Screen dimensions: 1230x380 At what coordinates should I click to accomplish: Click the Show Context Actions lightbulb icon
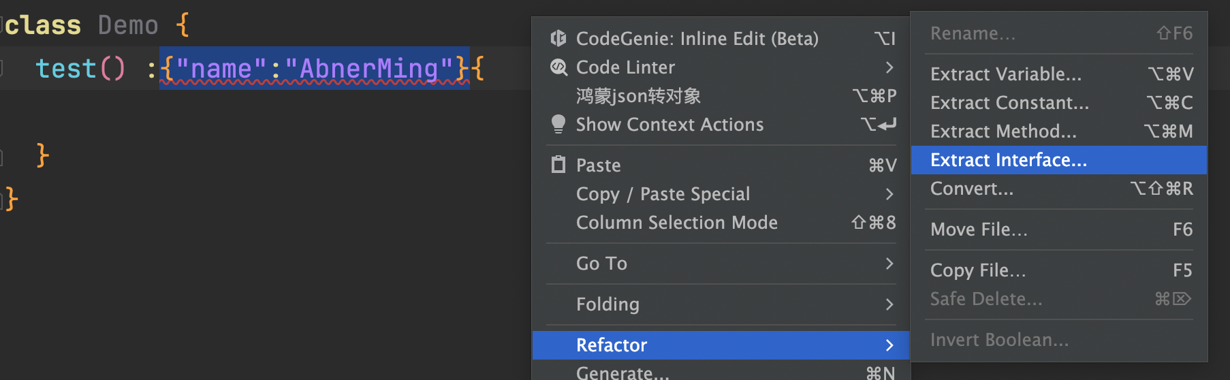[558, 125]
